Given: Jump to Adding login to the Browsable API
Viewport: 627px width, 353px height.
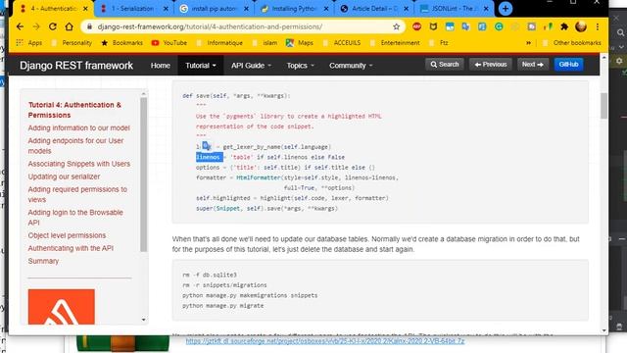Looking at the screenshot, I should coord(75,218).
